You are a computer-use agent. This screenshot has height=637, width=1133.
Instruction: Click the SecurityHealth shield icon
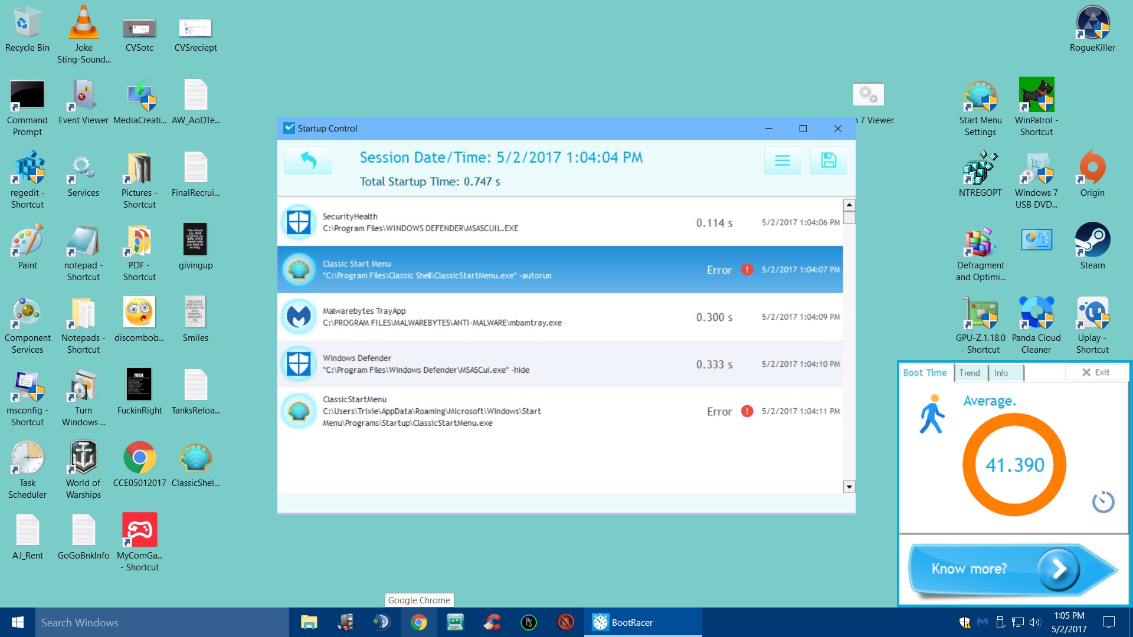(x=299, y=222)
